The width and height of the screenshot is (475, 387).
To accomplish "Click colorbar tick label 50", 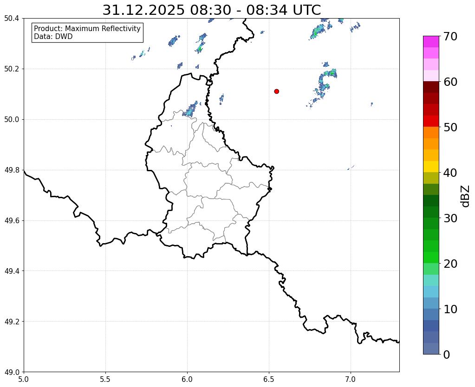I will [450, 127].
